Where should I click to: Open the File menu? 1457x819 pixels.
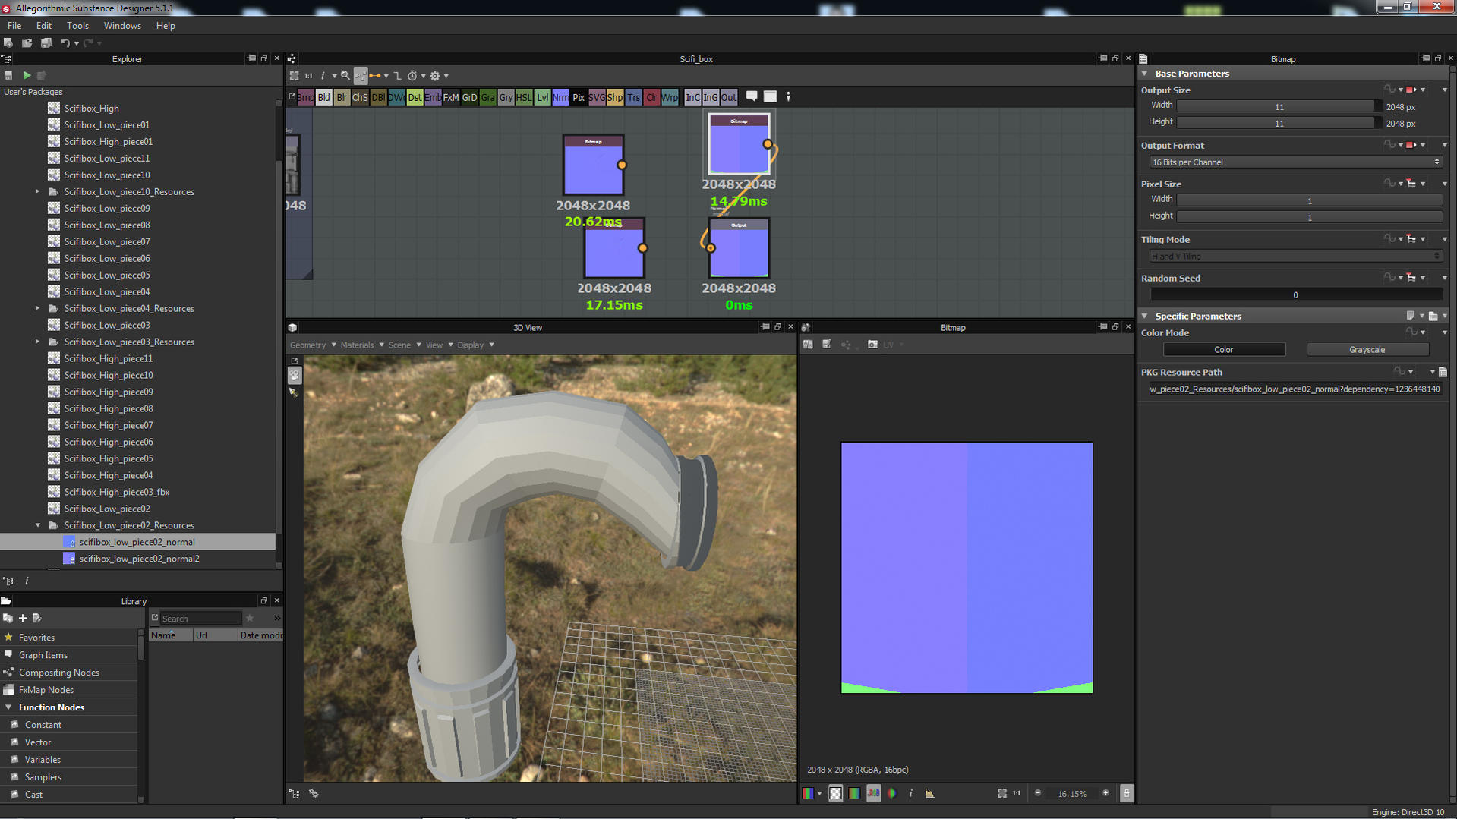click(x=14, y=26)
